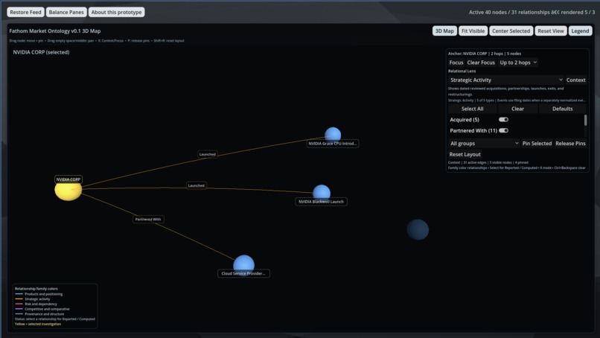Select the yellow NVIDIA CORP node
This screenshot has width=600, height=338.
click(x=68, y=191)
